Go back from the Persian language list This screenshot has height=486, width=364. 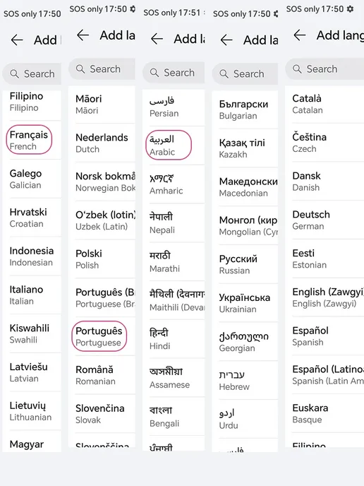(x=157, y=39)
